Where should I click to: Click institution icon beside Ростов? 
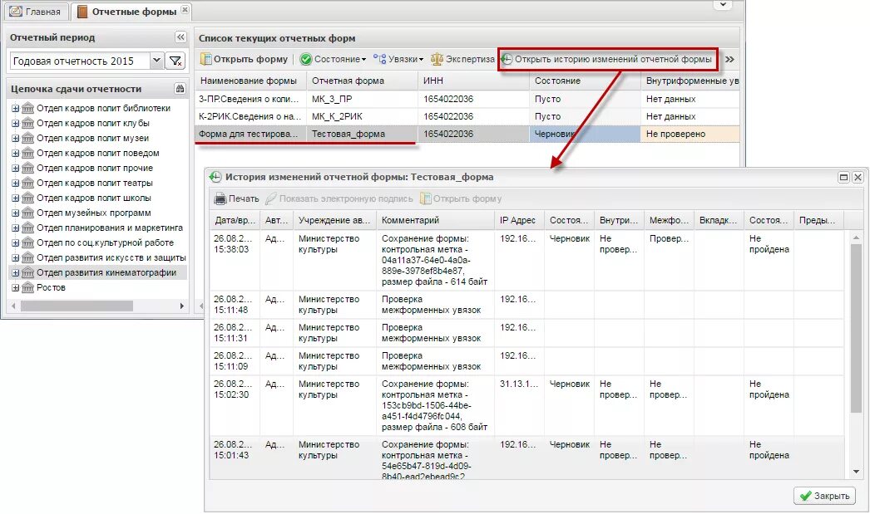point(27,287)
